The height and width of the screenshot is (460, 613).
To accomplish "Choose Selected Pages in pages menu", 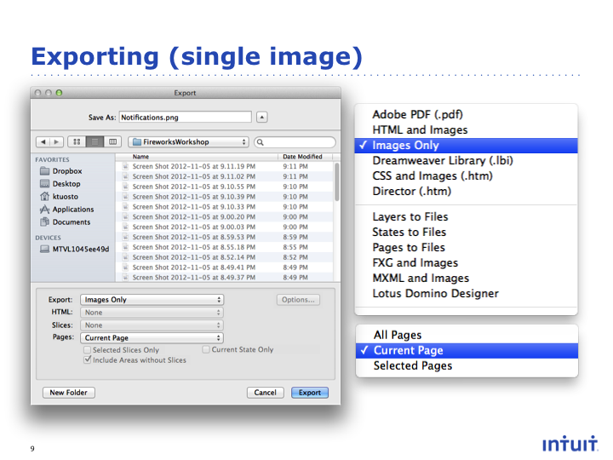I will click(467, 365).
